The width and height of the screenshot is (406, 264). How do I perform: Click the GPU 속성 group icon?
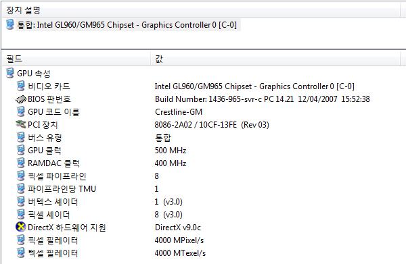pyautogui.click(x=10, y=73)
